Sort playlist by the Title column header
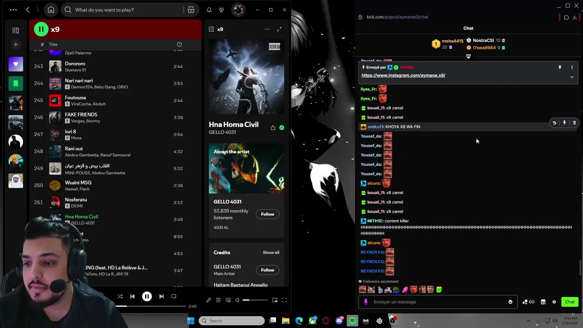This screenshot has height=328, width=583. coord(53,44)
